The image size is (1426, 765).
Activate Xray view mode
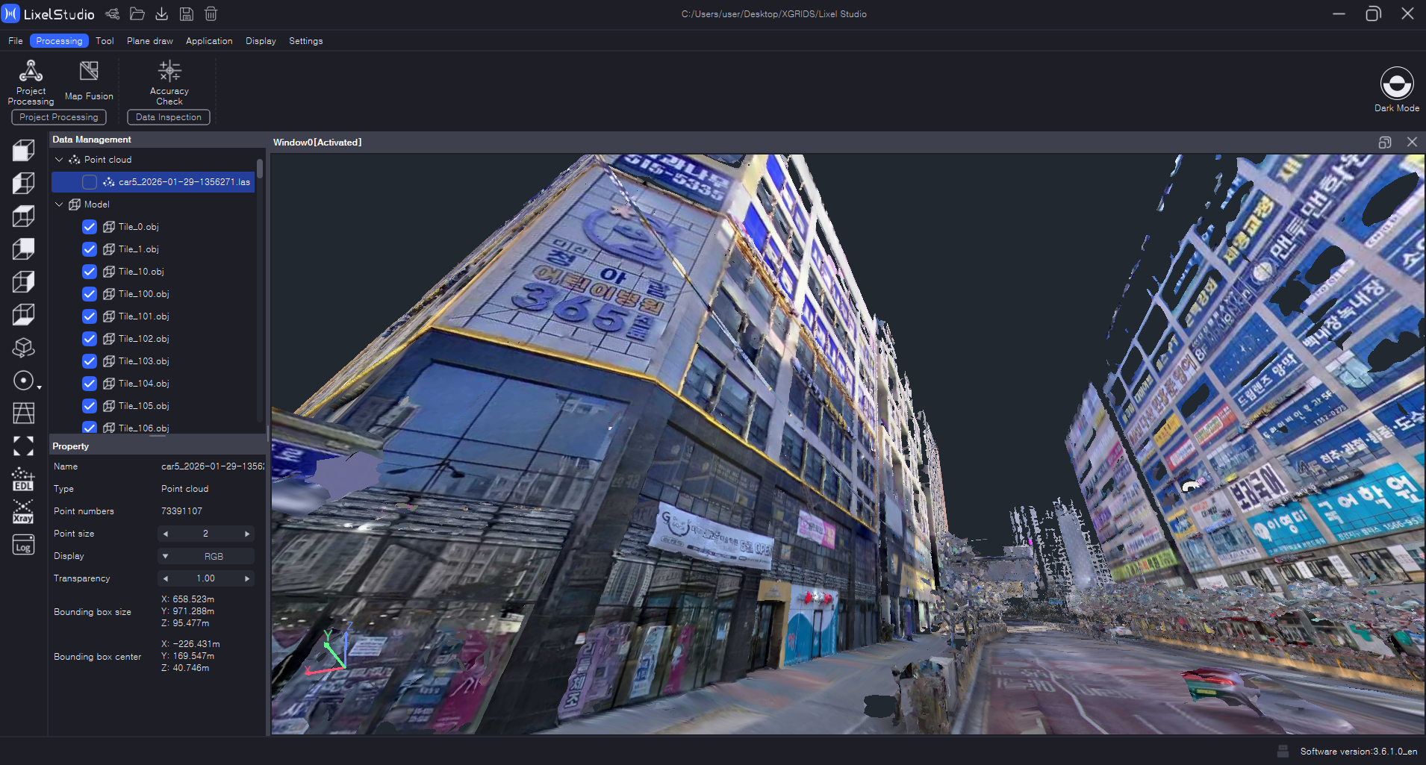click(23, 513)
